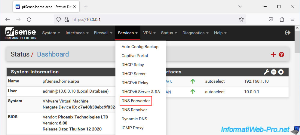This screenshot has height=135, width=300.
Task: Open the Interfaces dropdown menu
Action: [77, 33]
